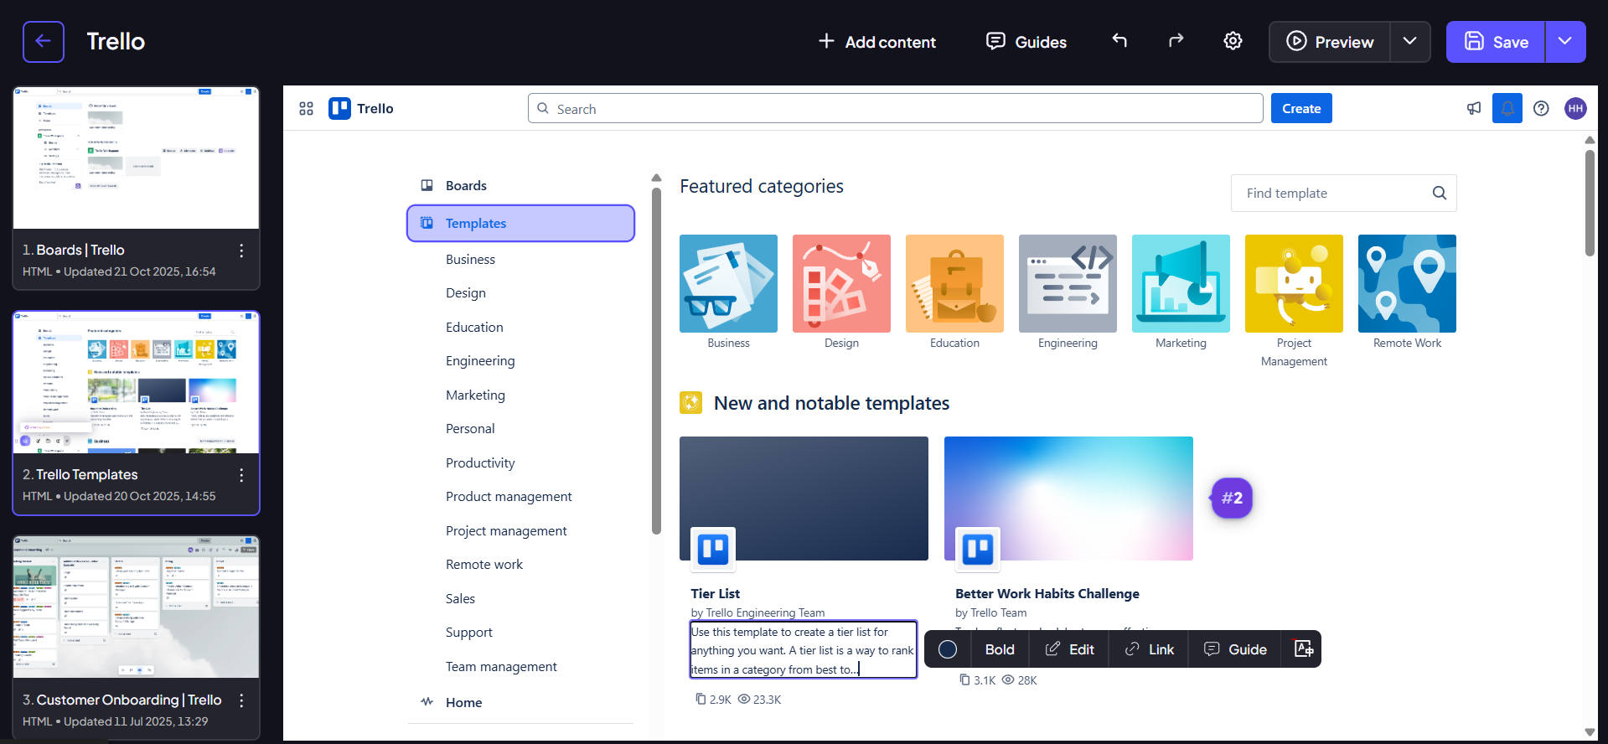Choose Sales in sidebar
Image resolution: width=1608 pixels, height=744 pixels.
pos(460,599)
